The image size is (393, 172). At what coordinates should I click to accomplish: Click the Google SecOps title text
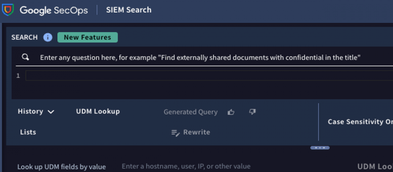[x=54, y=10]
